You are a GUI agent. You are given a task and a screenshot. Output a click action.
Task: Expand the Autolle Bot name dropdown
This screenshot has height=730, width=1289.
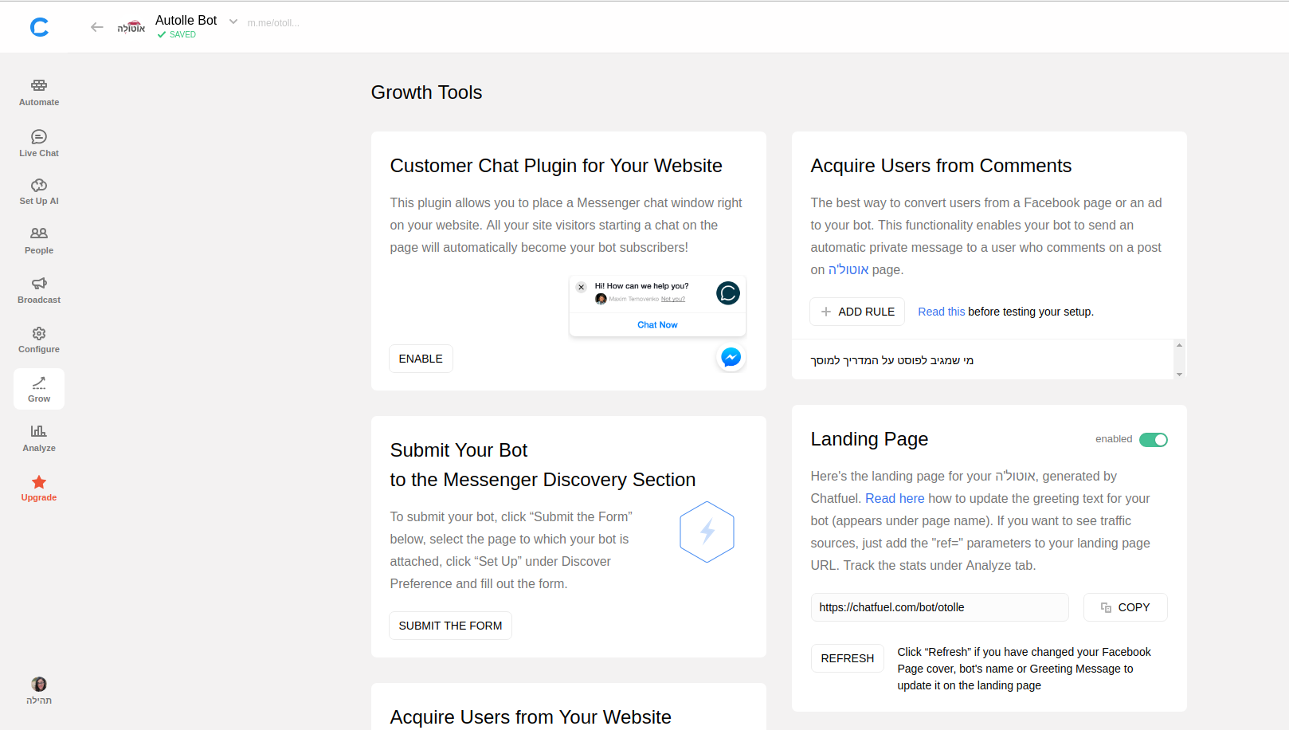(x=233, y=22)
